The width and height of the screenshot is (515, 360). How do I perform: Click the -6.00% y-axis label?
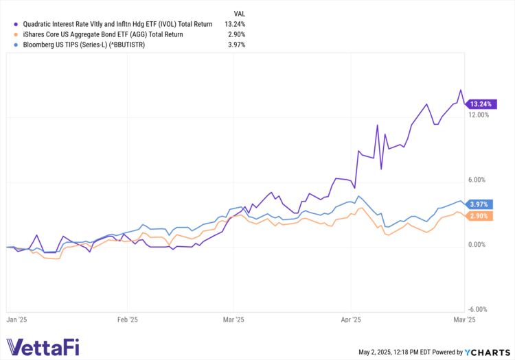coord(478,309)
